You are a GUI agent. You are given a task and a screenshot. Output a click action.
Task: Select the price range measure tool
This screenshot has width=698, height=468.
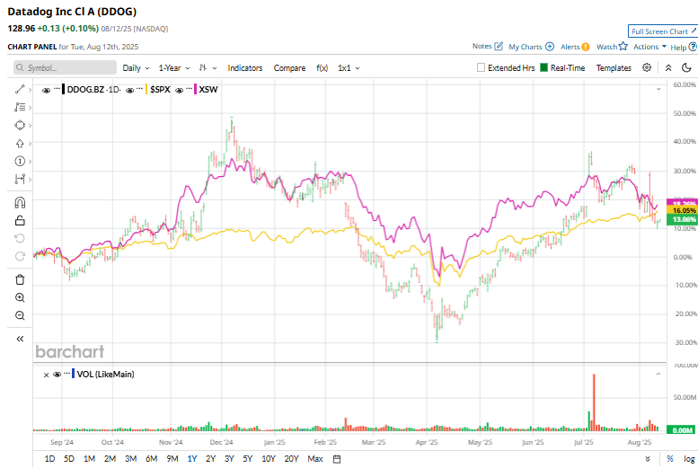tap(20, 179)
